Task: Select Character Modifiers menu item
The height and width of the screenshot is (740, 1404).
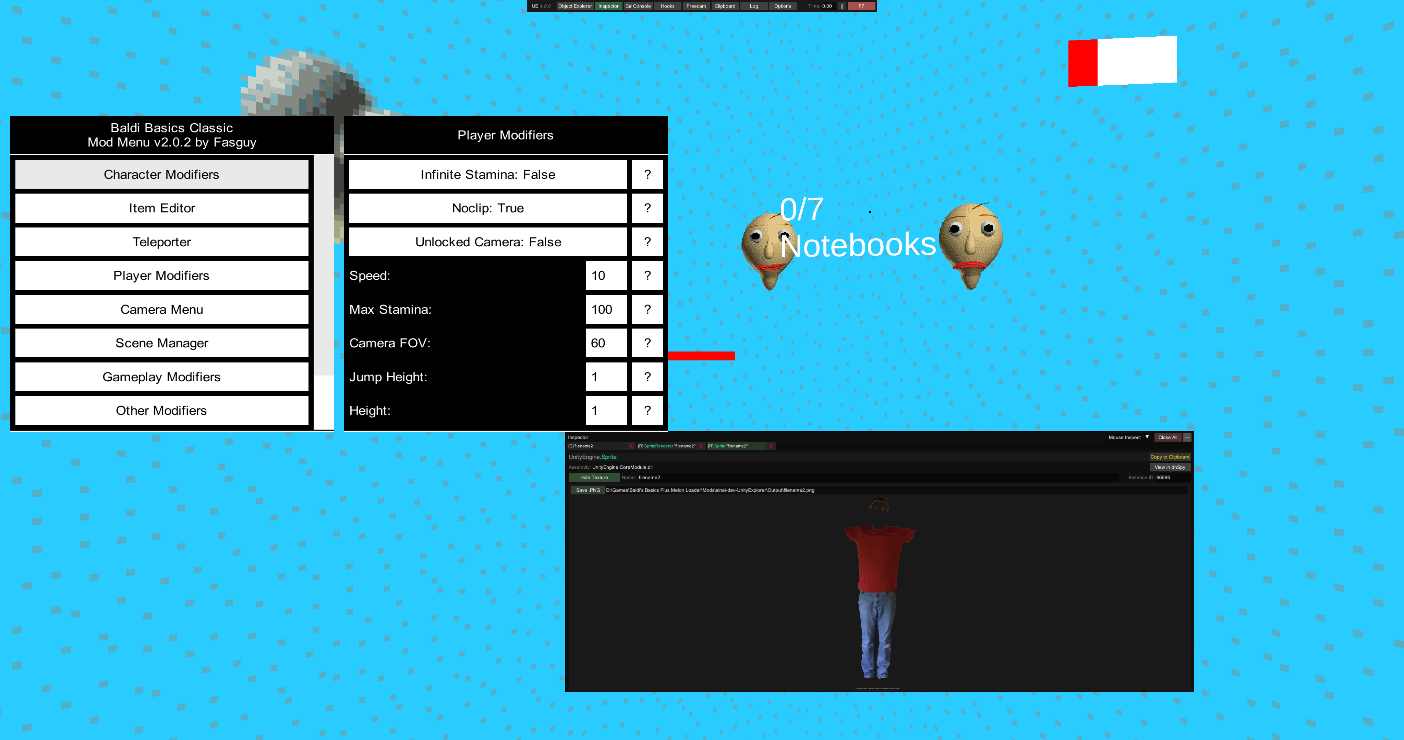Action: (x=161, y=175)
